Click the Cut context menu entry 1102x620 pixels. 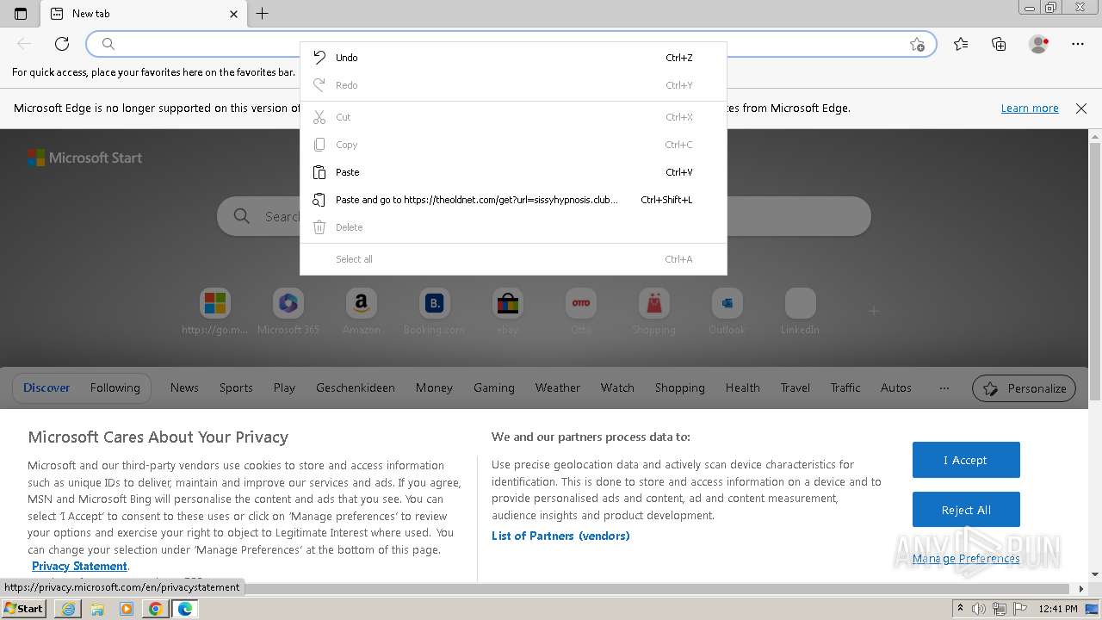click(513, 117)
